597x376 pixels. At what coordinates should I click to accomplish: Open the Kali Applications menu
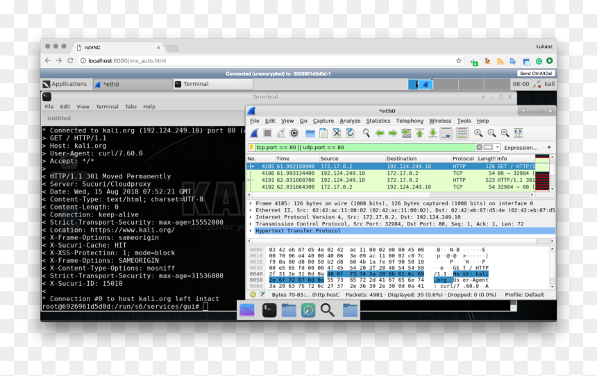point(65,84)
